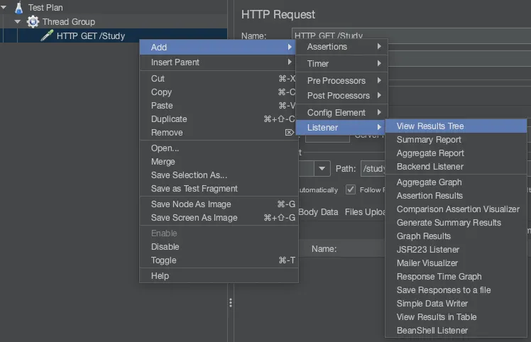Select Summary Report from Listener submenu
This screenshot has width=531, height=342.
[429, 140]
